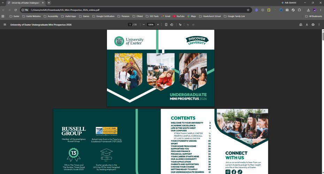The image size is (324, 174).
Task: Click Facebook icon in prospectus page
Action: 234,172
